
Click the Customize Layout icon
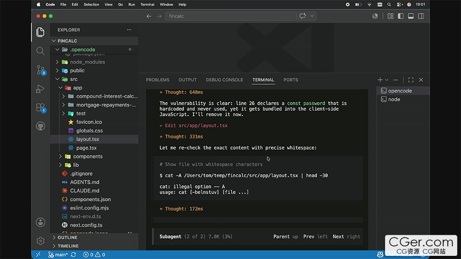click(x=390, y=16)
